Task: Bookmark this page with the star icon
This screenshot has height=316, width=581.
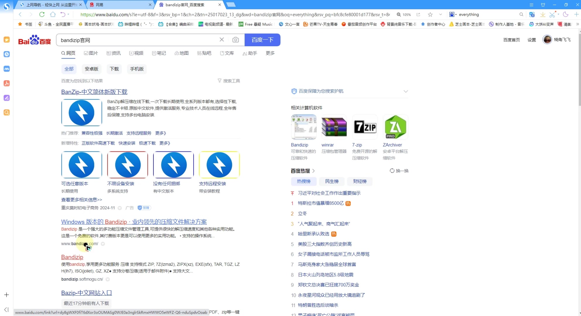Action: (430, 15)
